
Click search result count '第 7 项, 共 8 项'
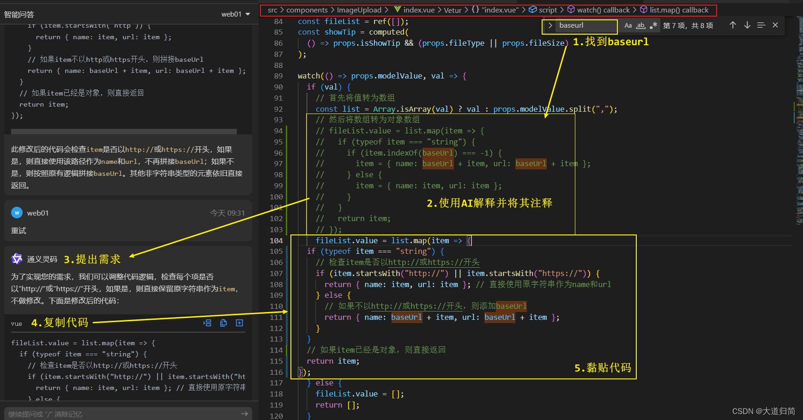688,26
